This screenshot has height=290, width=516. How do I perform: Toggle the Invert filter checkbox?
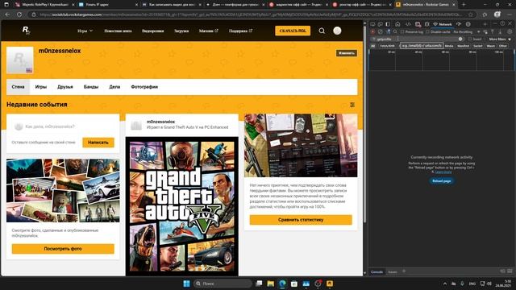coord(470,39)
